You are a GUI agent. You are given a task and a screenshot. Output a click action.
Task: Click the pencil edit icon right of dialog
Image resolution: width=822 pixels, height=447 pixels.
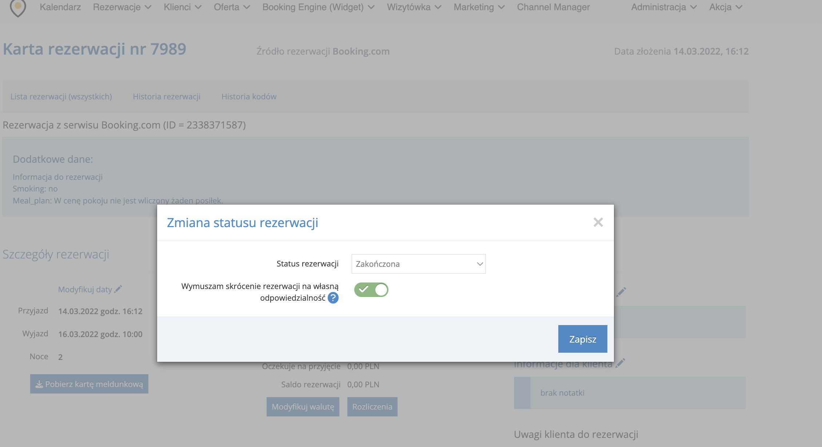(x=621, y=292)
